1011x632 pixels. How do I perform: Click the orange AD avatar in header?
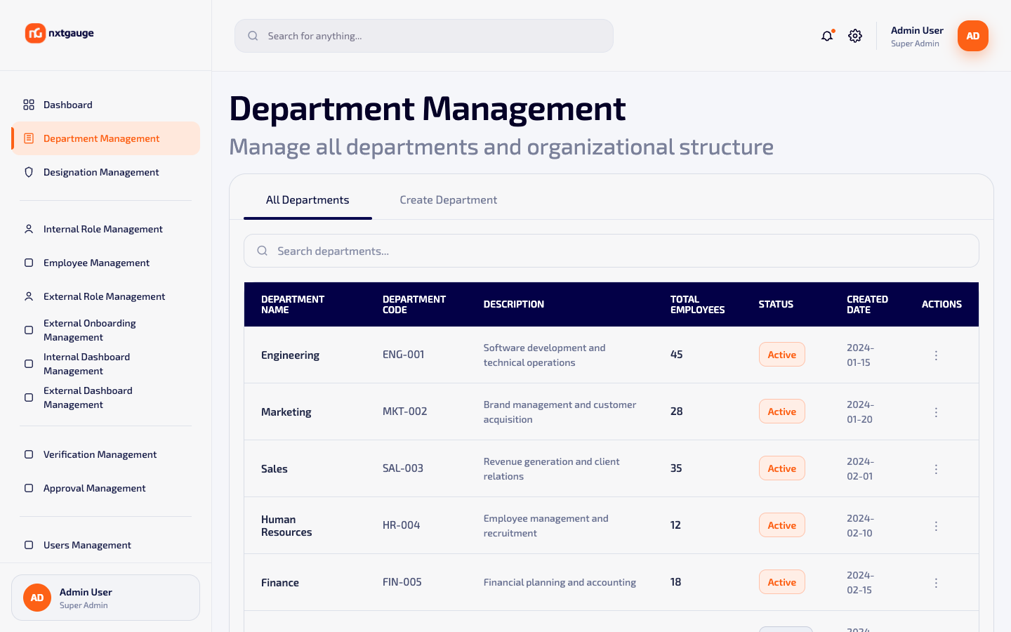pyautogui.click(x=973, y=36)
